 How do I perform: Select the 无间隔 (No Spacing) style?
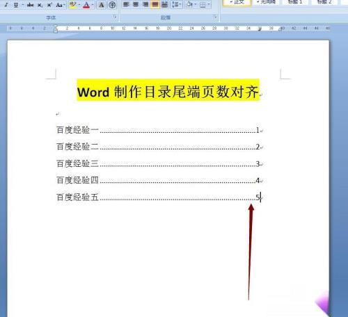[x=266, y=2]
